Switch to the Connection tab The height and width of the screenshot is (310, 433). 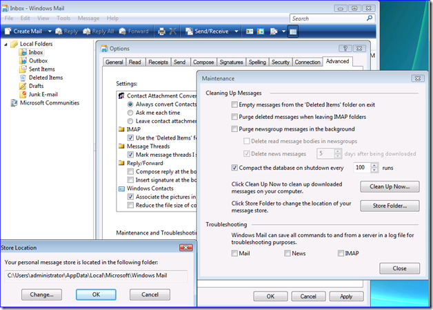click(308, 63)
